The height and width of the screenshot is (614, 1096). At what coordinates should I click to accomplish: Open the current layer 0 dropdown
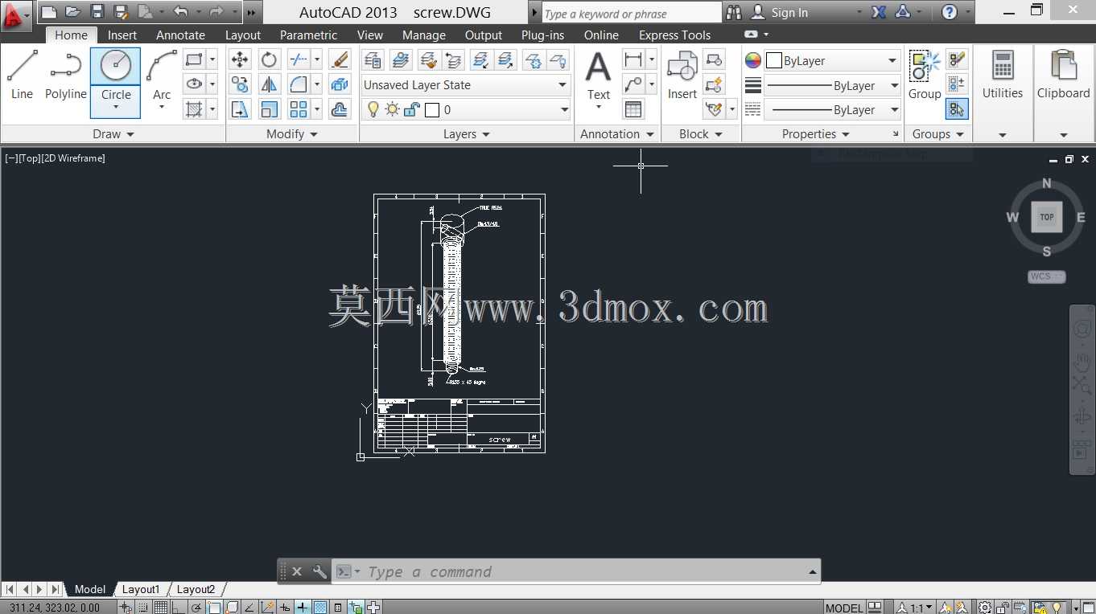[x=466, y=110]
